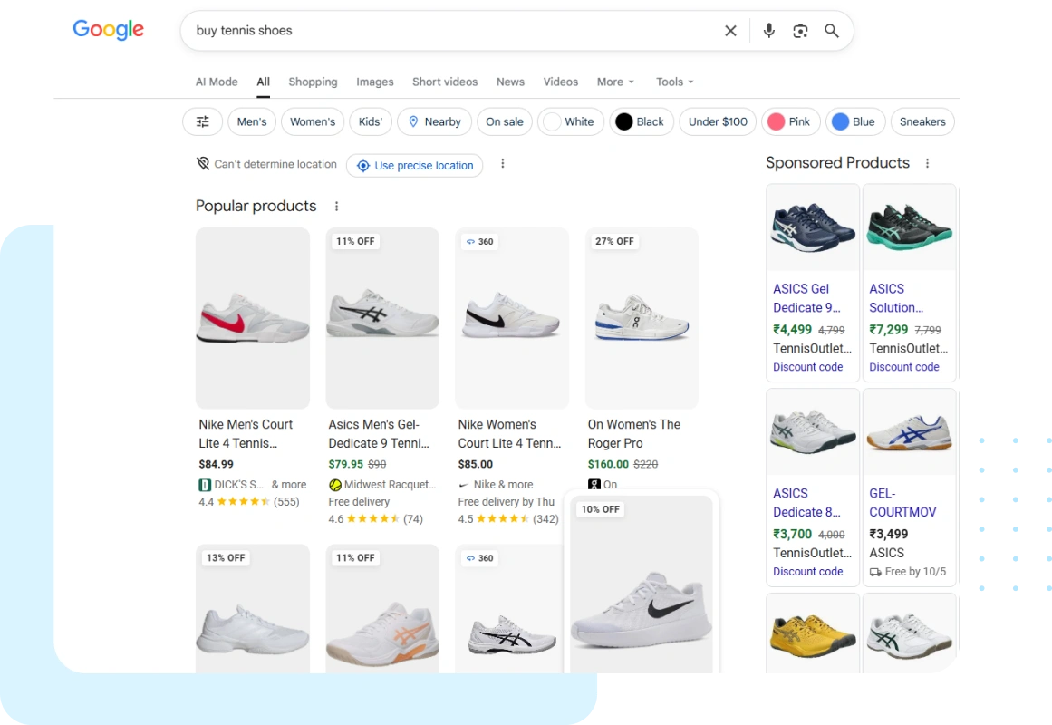Viewport: 1052px width, 725px height.
Task: Click the 4.4 star rating with 555 reviews
Action: tap(249, 502)
